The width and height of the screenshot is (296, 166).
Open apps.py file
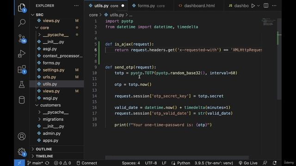pyautogui.click(x=50, y=140)
